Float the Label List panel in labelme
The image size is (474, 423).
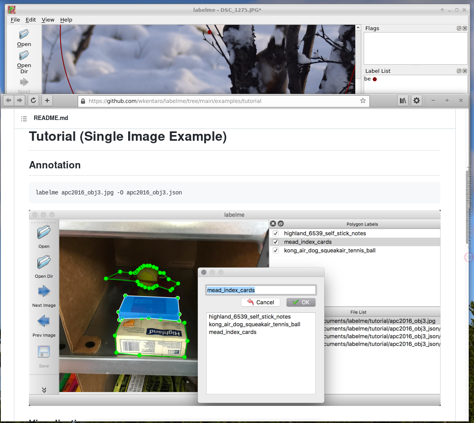(459, 71)
